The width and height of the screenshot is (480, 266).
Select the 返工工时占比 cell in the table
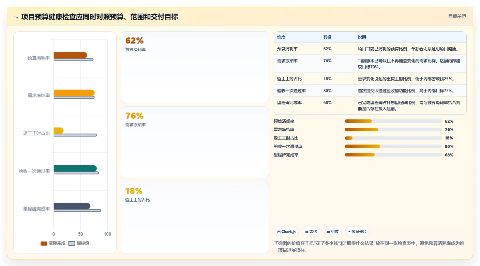click(289, 79)
